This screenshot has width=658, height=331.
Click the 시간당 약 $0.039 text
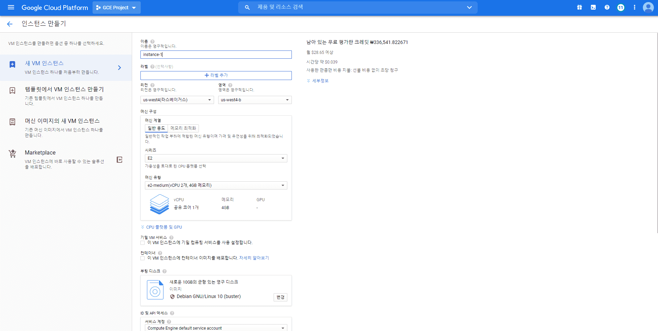(322, 62)
